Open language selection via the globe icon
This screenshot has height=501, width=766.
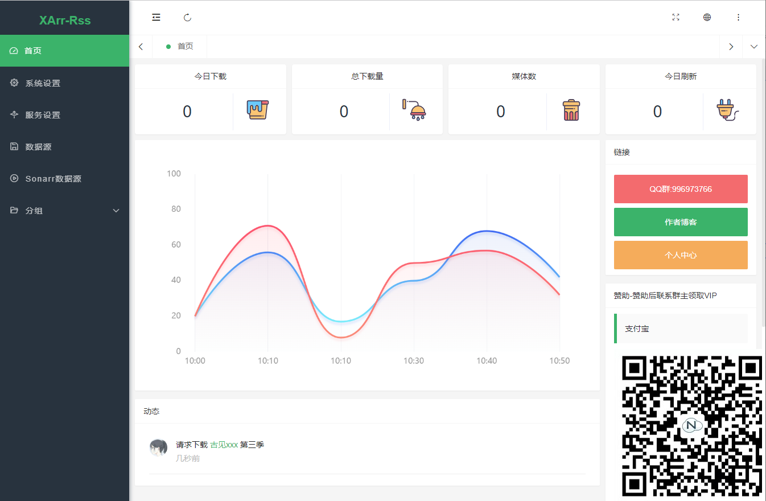[706, 17]
